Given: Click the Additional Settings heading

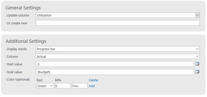Looking at the screenshot, I should [x=26, y=41].
